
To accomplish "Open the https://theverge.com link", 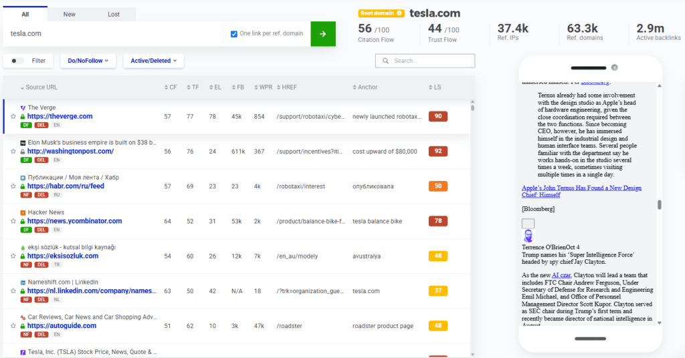I will pyautogui.click(x=60, y=116).
